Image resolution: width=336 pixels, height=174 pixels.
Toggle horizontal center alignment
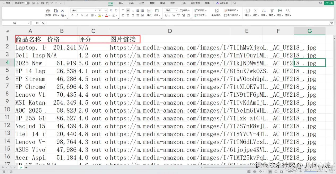(x=128, y=15)
